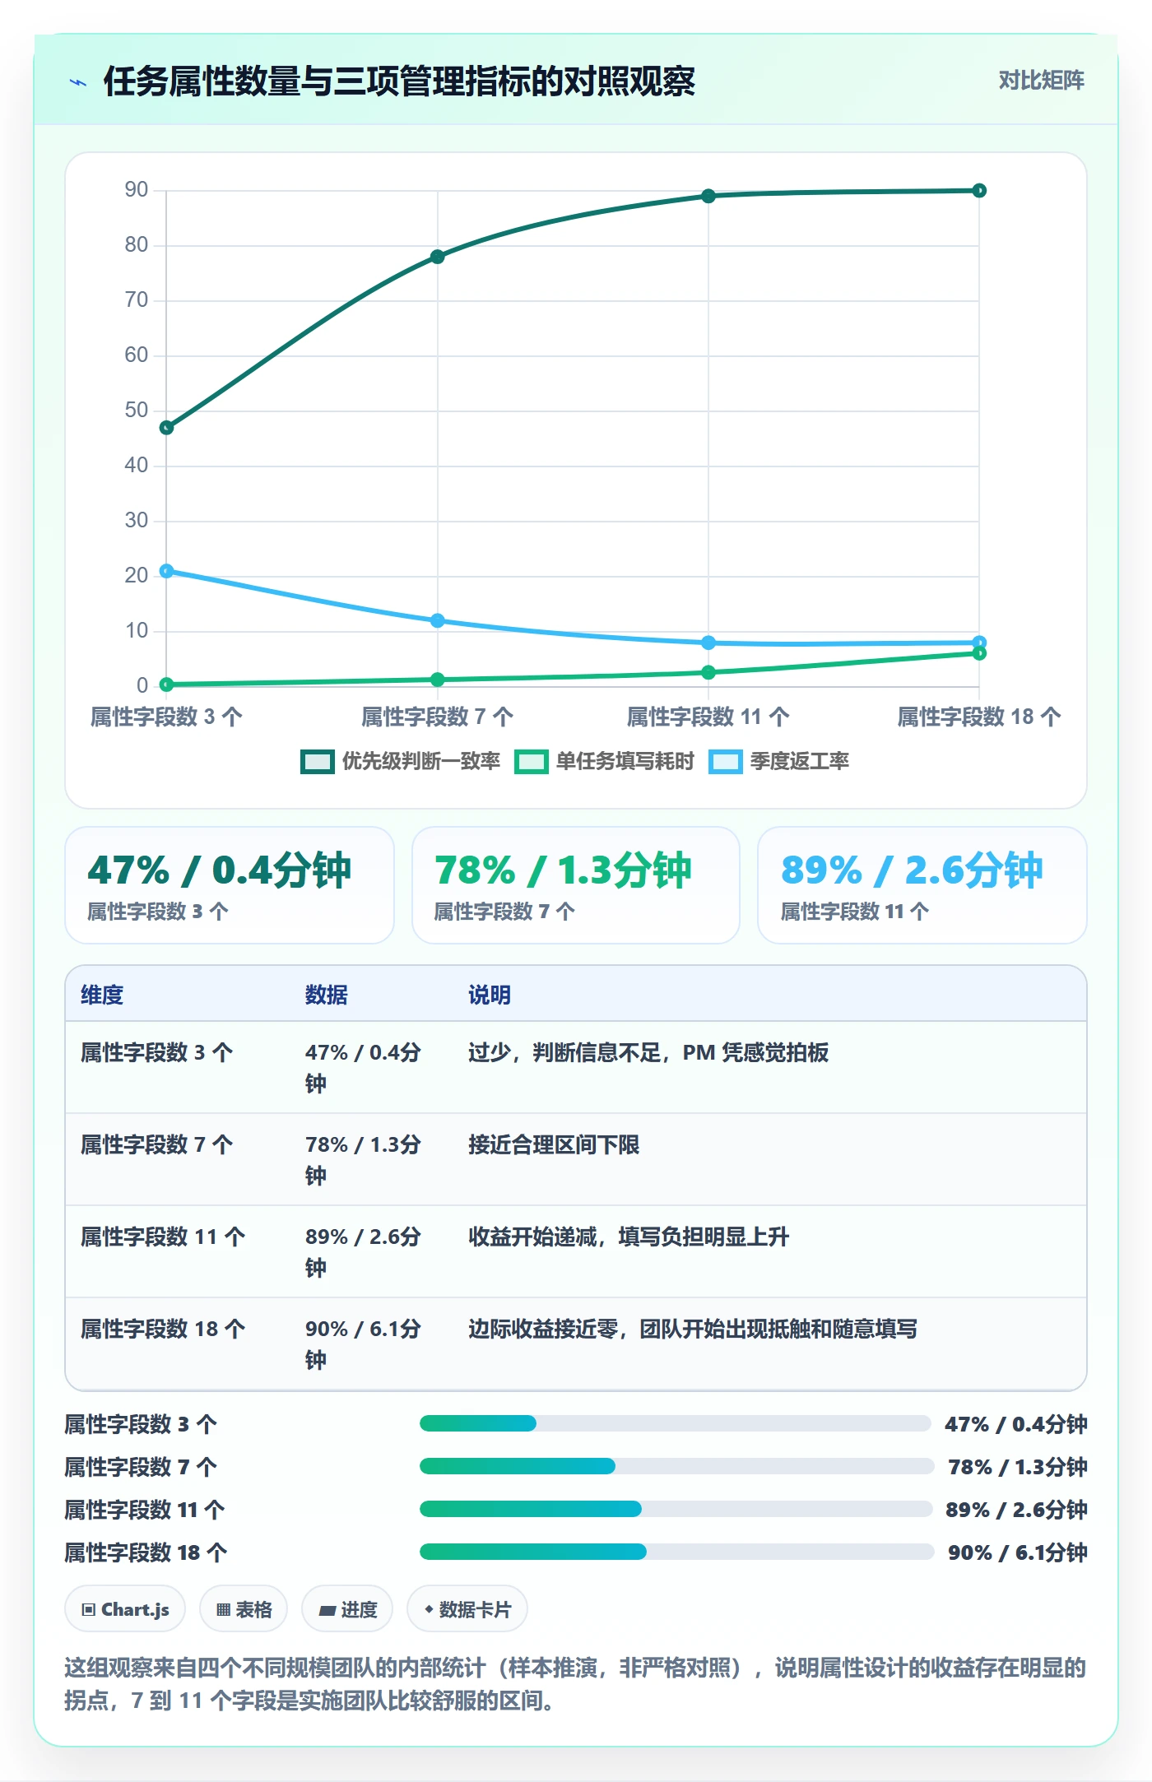Click the blue point above 属性字段数 7 个
Screen dimensions: 1152x1782
(x=438, y=620)
